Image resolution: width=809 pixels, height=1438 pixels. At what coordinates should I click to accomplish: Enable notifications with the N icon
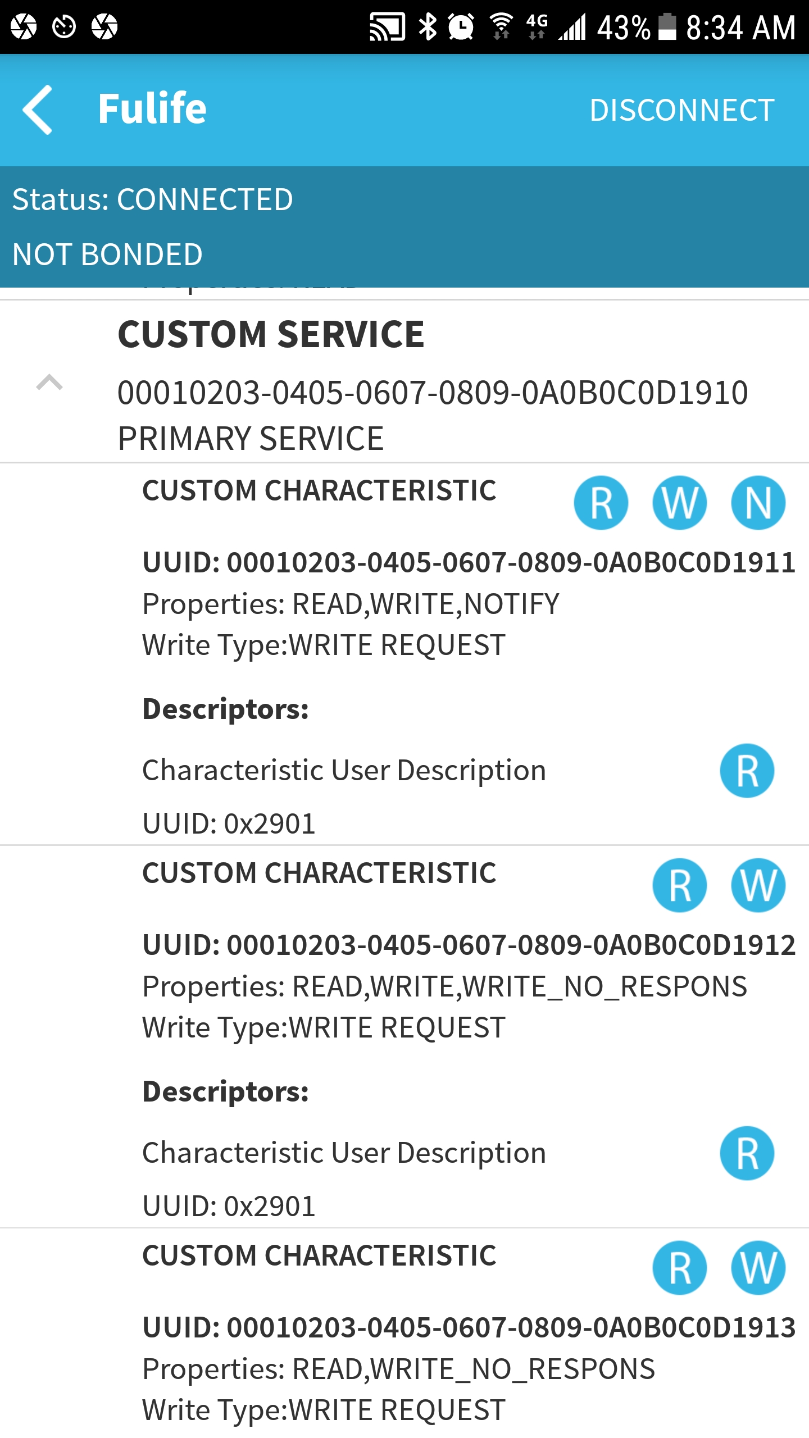point(758,503)
